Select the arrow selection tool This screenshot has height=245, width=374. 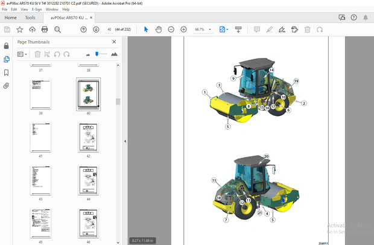(146, 30)
